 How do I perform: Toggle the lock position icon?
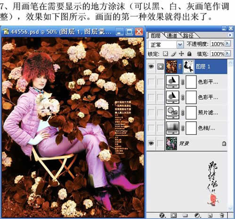[181, 54]
